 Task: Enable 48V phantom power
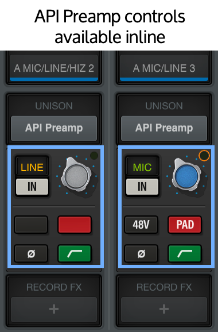(x=141, y=225)
